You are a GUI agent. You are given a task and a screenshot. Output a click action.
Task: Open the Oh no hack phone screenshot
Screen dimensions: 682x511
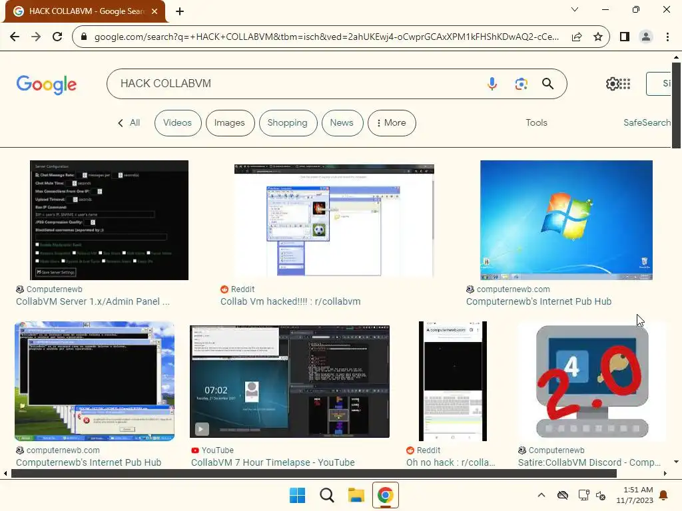coord(453,381)
